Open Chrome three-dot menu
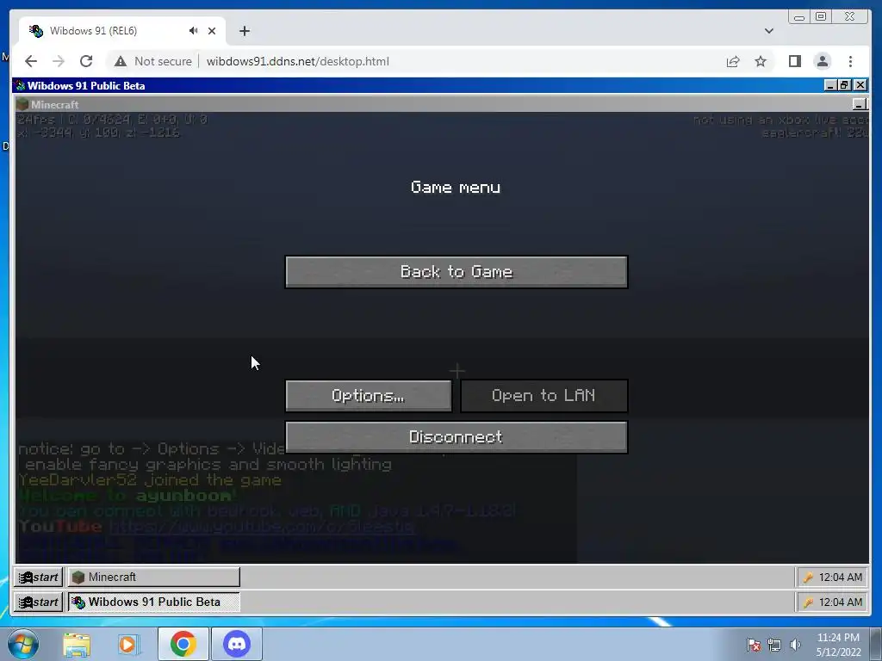882x661 pixels. 850,61
